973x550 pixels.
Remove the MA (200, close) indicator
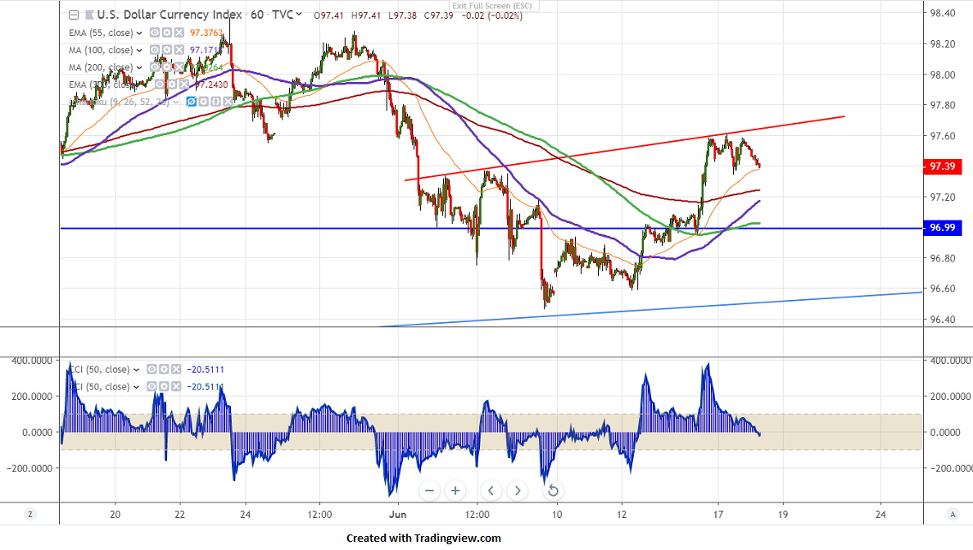[x=179, y=67]
